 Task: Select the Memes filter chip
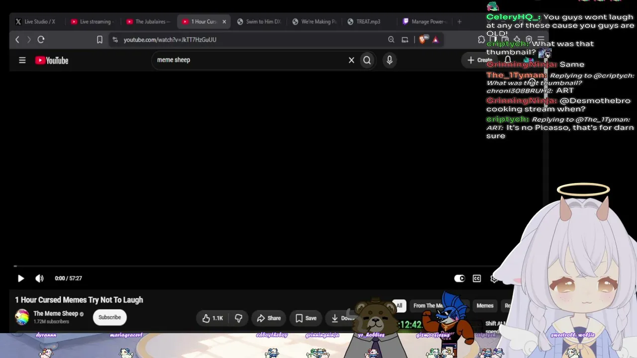coord(485,306)
